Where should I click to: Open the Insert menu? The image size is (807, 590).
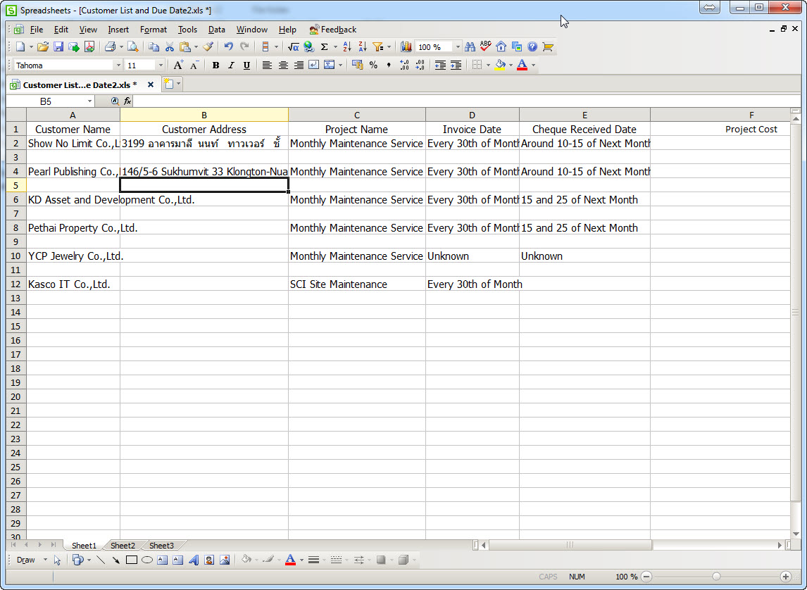coord(118,30)
